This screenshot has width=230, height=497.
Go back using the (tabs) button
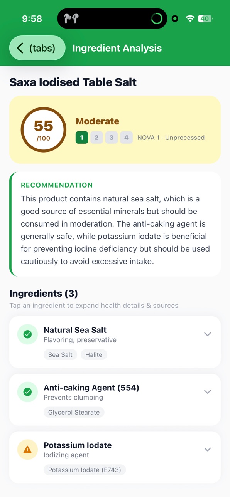point(37,48)
